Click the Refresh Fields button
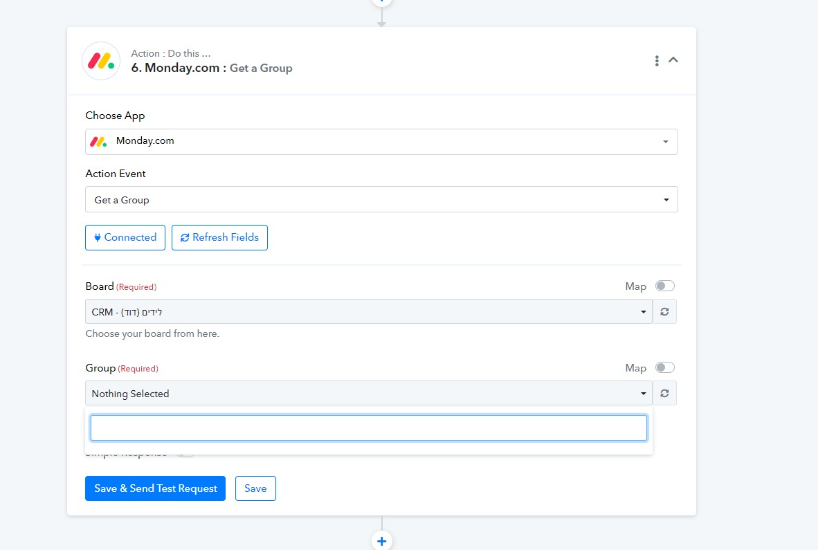The height and width of the screenshot is (550, 818). [219, 238]
